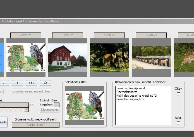Image resolution: width=194 pixels, height=137 pixels.
Task: Jump forward with '>>>' button
Action: tap(32, 83)
